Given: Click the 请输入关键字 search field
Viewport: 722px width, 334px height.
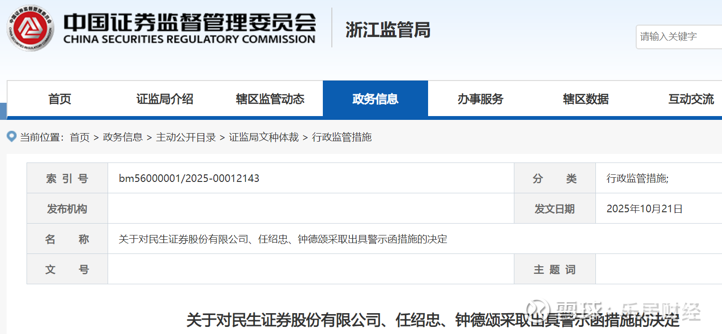Looking at the screenshot, I should pyautogui.click(x=679, y=36).
